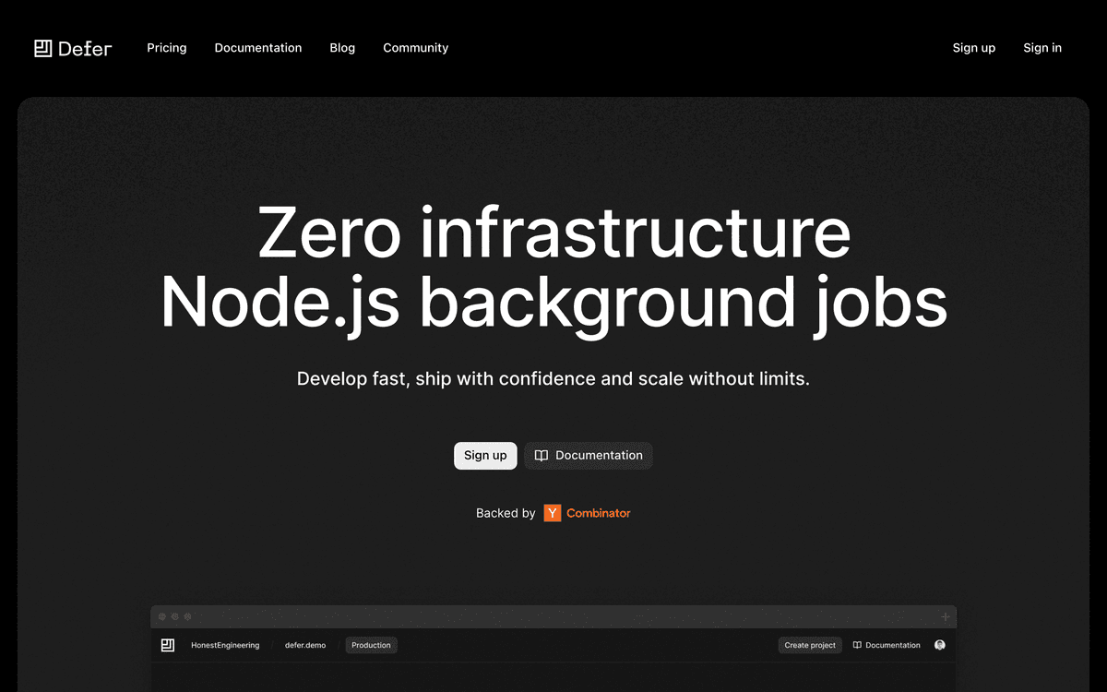Click Create project in the dashboard preview
The height and width of the screenshot is (692, 1107).
click(x=810, y=645)
